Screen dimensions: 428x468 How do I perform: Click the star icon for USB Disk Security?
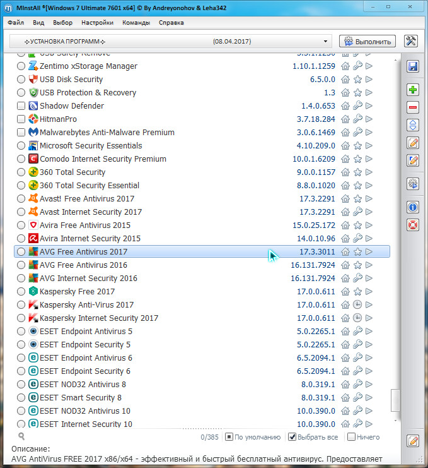coord(357,80)
